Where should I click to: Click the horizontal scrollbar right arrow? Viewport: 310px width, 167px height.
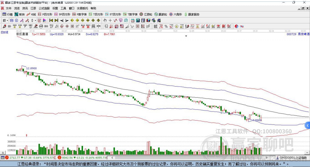tap(266, 158)
